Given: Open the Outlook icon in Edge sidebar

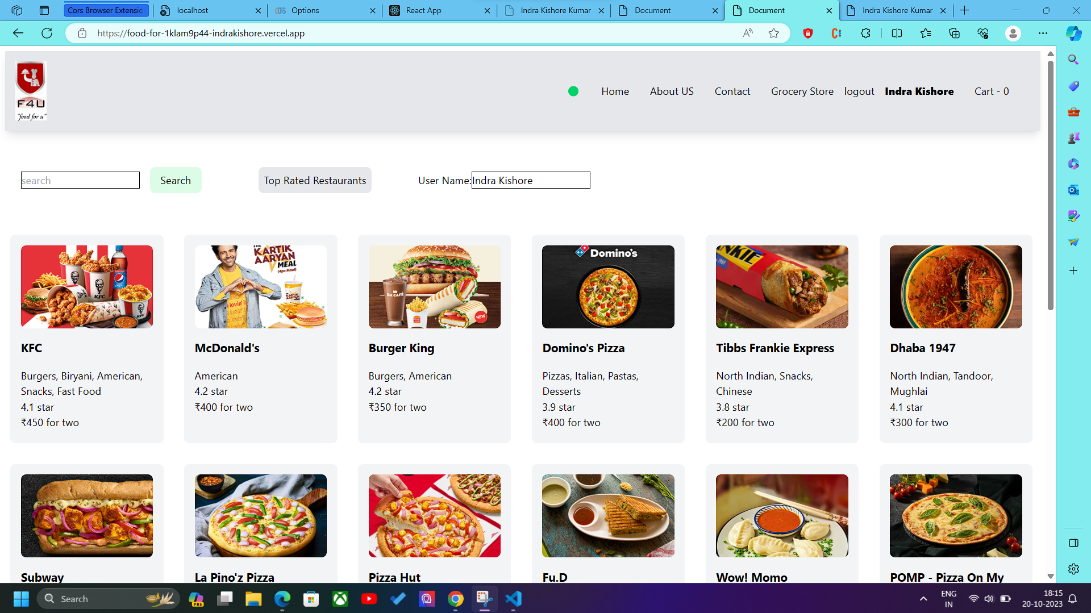Looking at the screenshot, I should point(1073,190).
